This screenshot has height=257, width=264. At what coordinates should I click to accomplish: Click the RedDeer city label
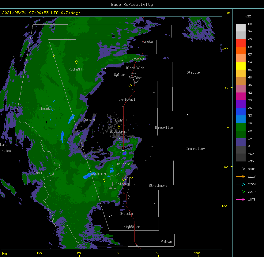(x=135, y=78)
